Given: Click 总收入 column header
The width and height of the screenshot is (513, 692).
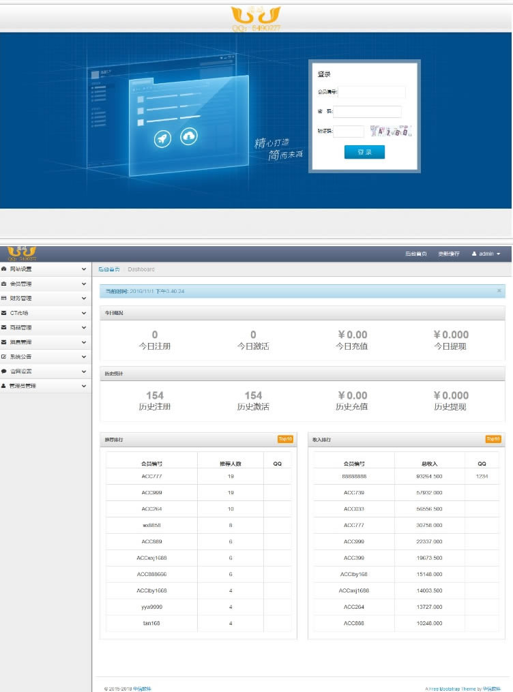Looking at the screenshot, I should tap(429, 464).
